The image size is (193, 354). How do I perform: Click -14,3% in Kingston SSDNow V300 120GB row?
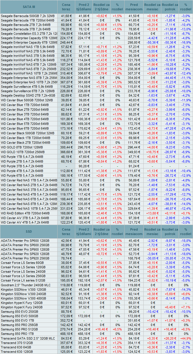pos(185,290)
